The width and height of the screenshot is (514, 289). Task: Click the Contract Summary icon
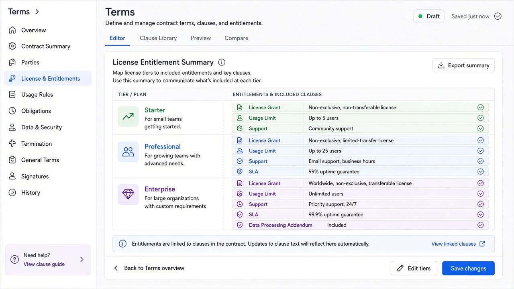pyautogui.click(x=12, y=46)
